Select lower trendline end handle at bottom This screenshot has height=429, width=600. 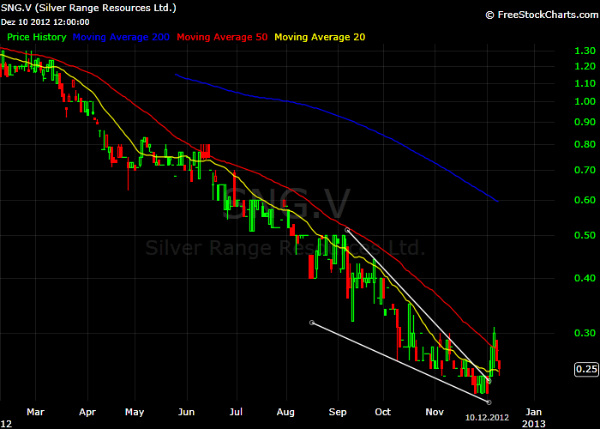(489, 402)
